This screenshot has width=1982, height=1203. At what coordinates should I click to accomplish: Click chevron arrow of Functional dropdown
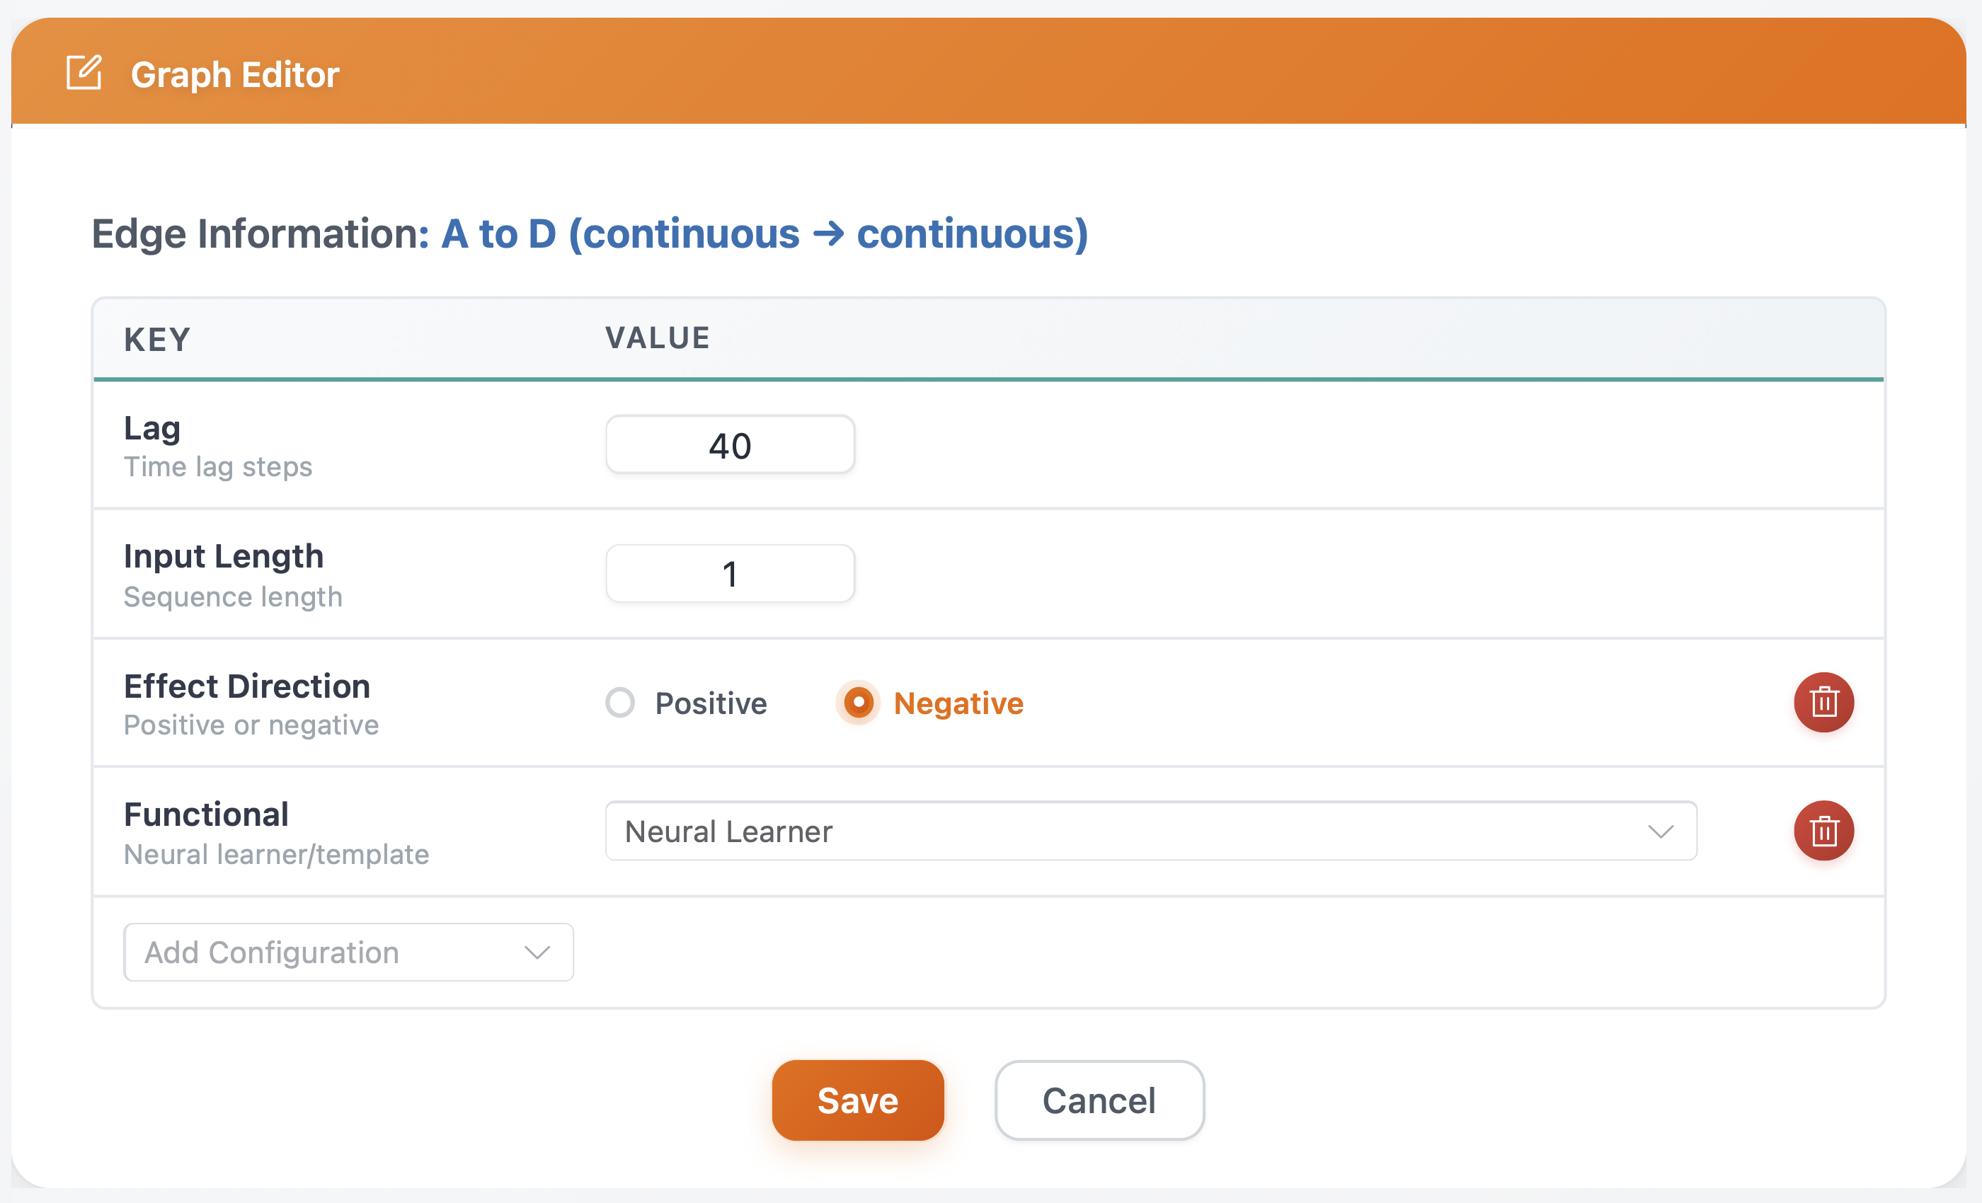(1660, 831)
